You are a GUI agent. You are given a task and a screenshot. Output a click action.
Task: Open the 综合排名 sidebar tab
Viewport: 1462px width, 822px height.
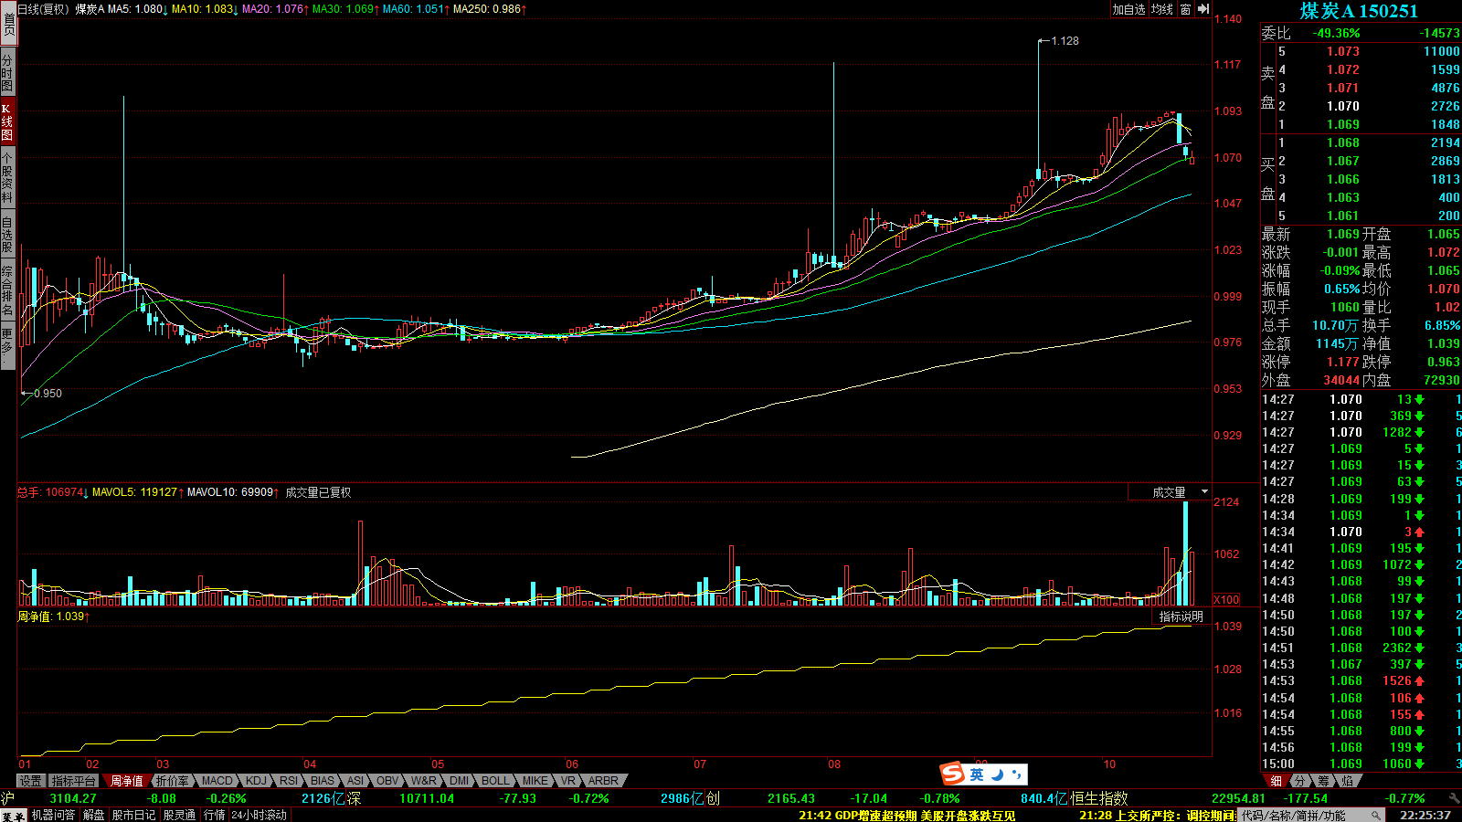click(x=7, y=290)
